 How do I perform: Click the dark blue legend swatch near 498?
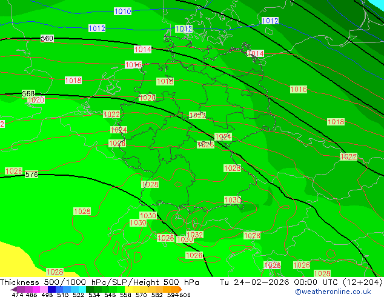click(51, 289)
